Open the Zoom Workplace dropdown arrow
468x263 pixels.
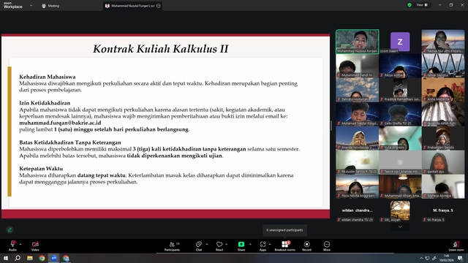pyautogui.click(x=31, y=5)
